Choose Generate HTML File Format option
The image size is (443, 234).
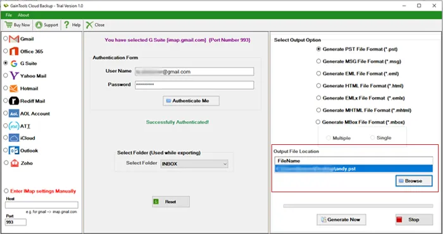click(x=318, y=85)
